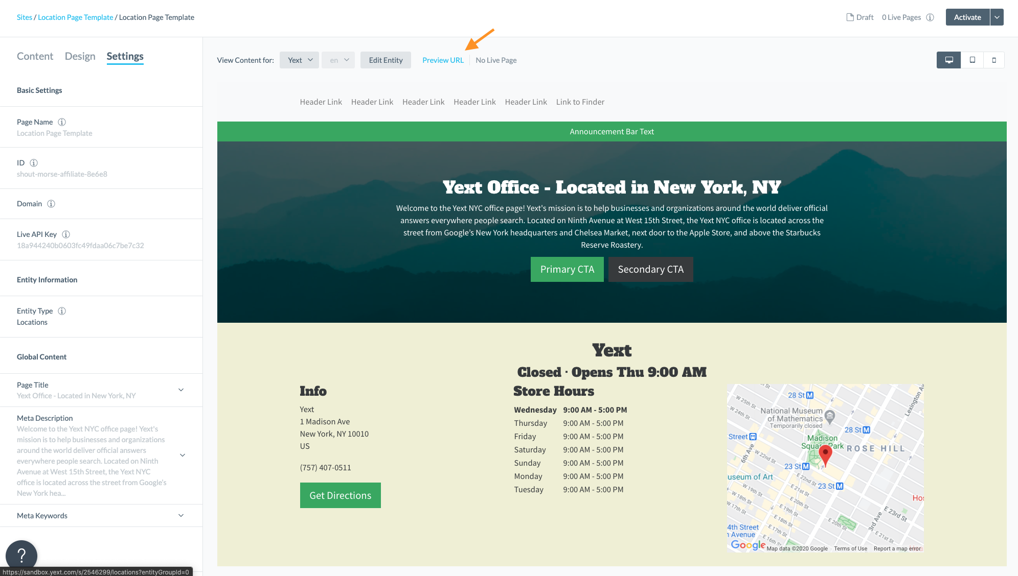This screenshot has height=576, width=1018.
Task: Click the info icon beside Entity Type
Action: [x=62, y=311]
